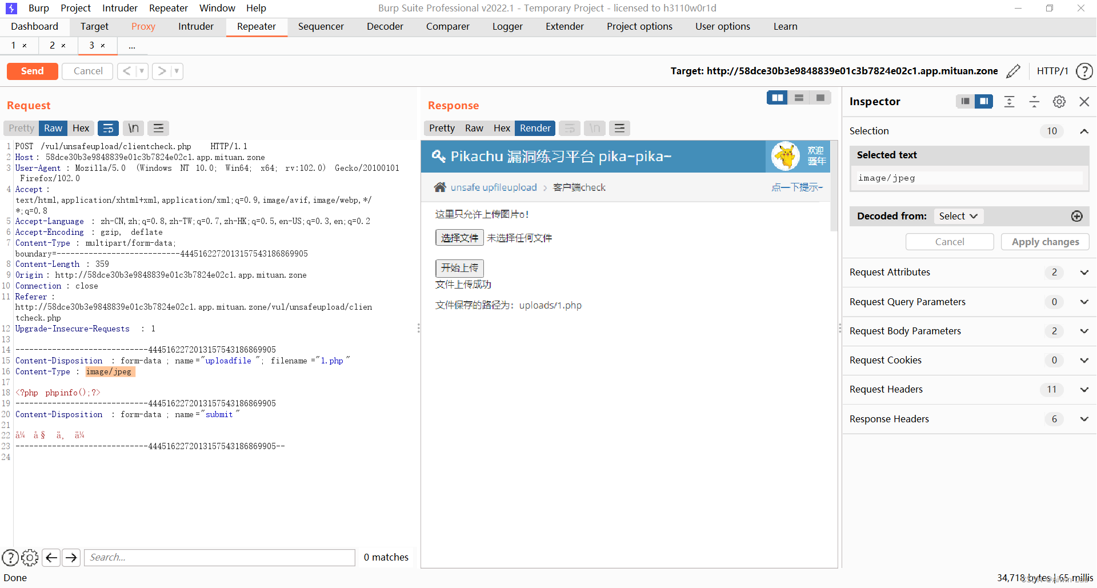This screenshot has width=1097, height=588.
Task: Collapse all Inspector sections icon
Action: tap(1034, 101)
